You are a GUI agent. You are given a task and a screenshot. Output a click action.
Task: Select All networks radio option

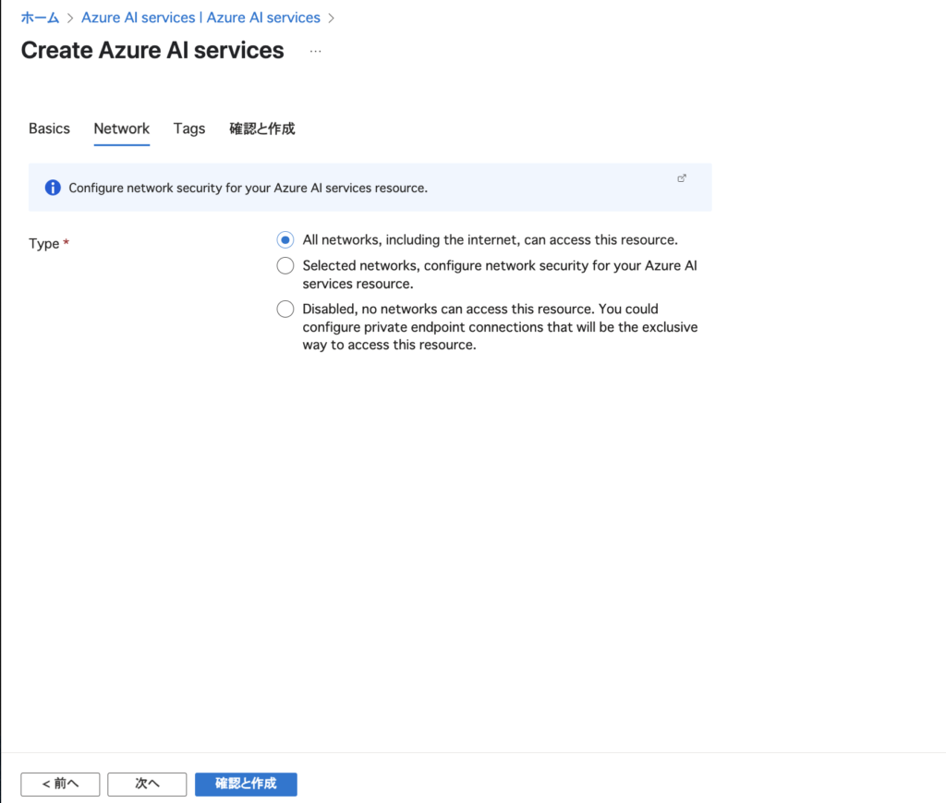point(285,240)
